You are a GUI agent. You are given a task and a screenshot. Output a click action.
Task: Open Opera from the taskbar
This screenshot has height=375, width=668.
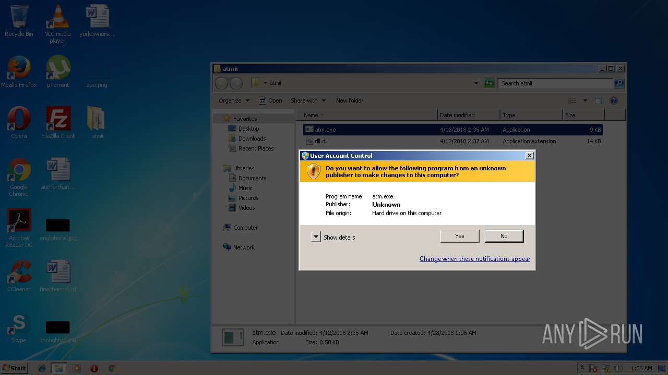point(94,368)
